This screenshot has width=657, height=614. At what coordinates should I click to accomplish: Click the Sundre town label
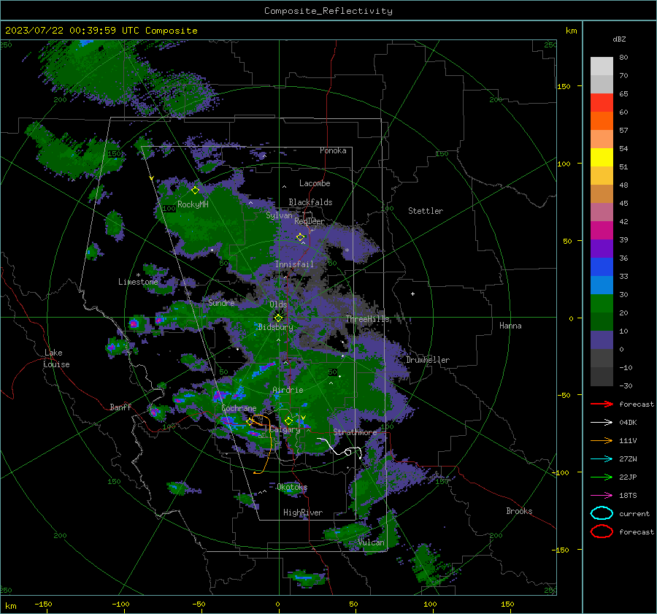[x=221, y=302]
